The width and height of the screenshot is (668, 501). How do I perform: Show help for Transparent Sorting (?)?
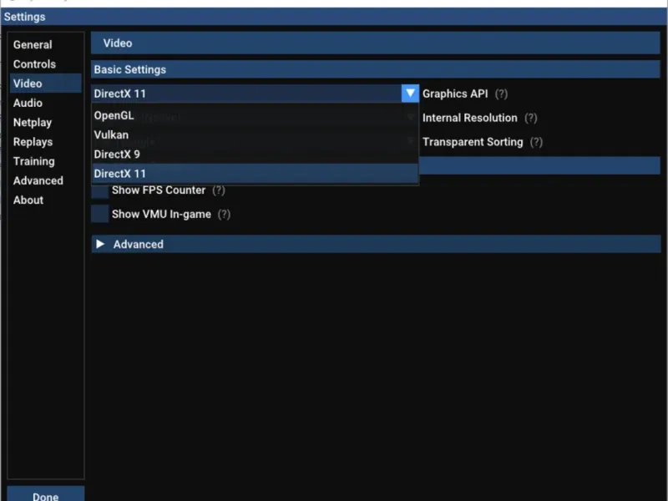536,142
